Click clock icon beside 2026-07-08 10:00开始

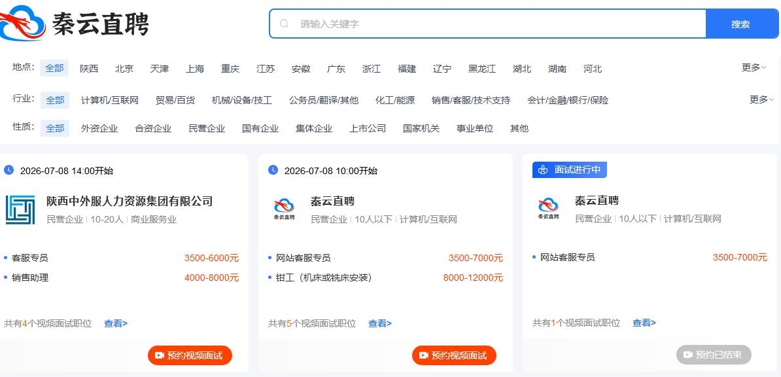273,170
